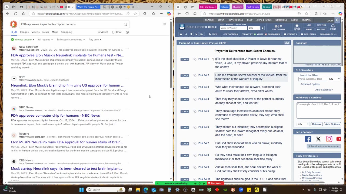Viewport: 346px width, 194px height.
Task: Click the Multi-Verse Retrieval text area
Action: click(319, 110)
